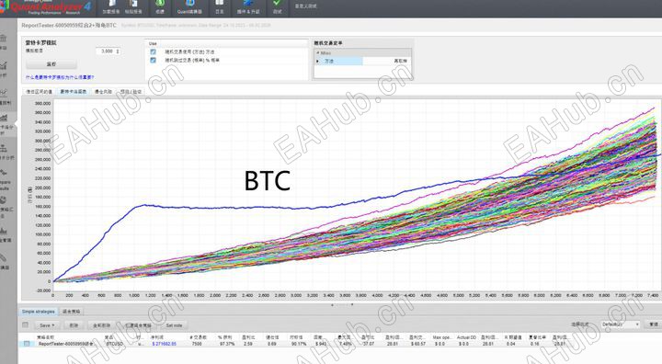Click the Max ope... column header

coord(441,337)
